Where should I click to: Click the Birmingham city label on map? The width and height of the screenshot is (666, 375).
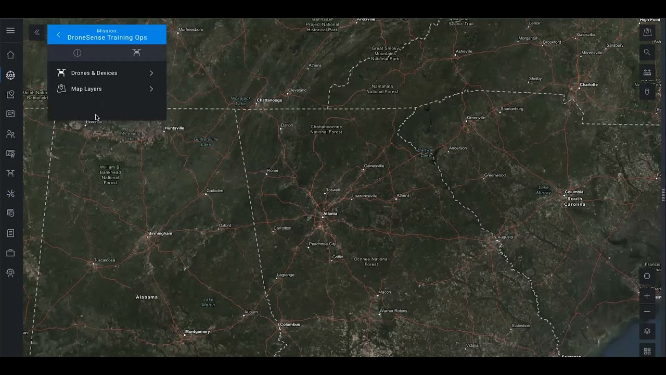(160, 233)
